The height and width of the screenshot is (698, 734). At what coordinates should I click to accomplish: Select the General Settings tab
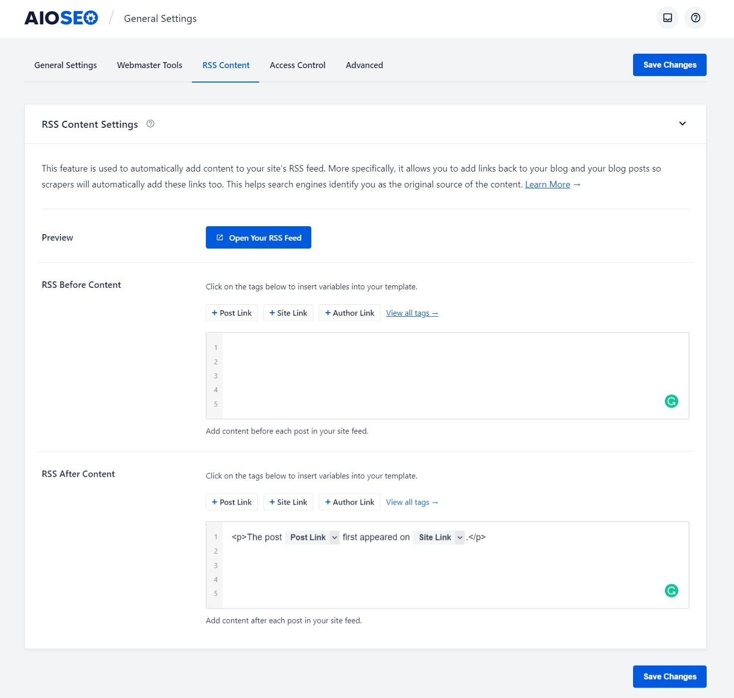tap(66, 65)
